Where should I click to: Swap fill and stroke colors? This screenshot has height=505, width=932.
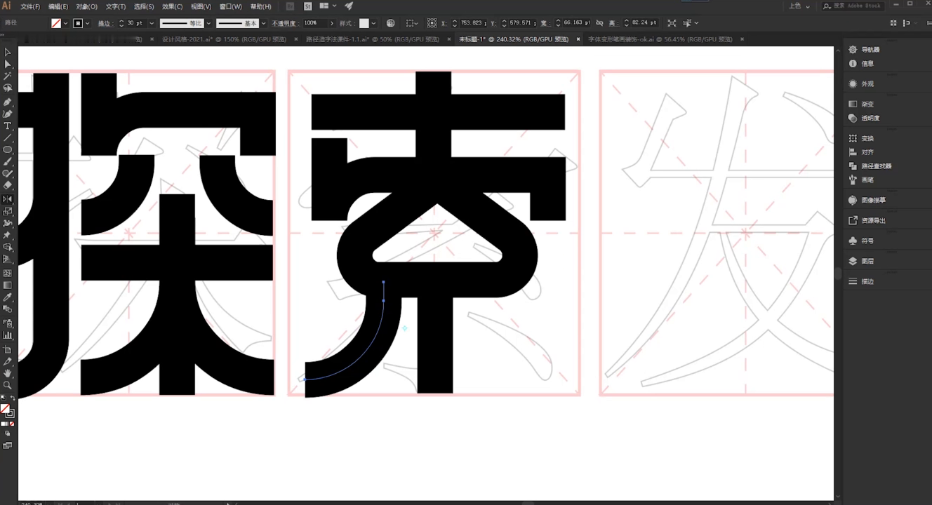click(12, 399)
